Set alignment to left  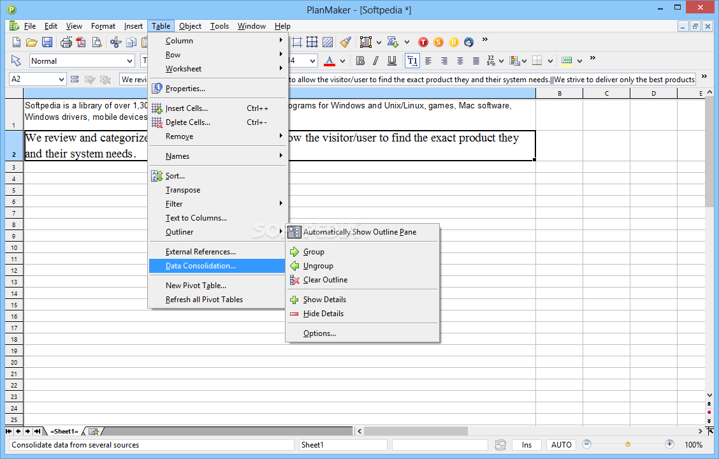[428, 61]
